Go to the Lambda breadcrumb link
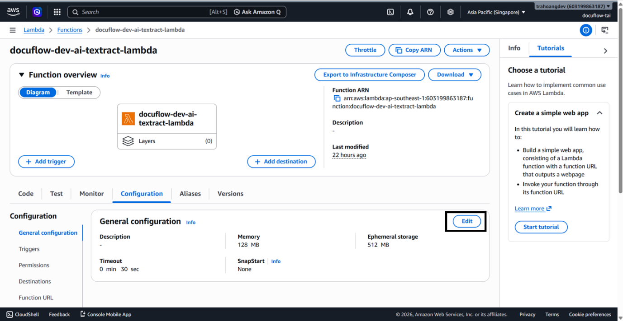Screen dimensions: 623x321 point(34,30)
